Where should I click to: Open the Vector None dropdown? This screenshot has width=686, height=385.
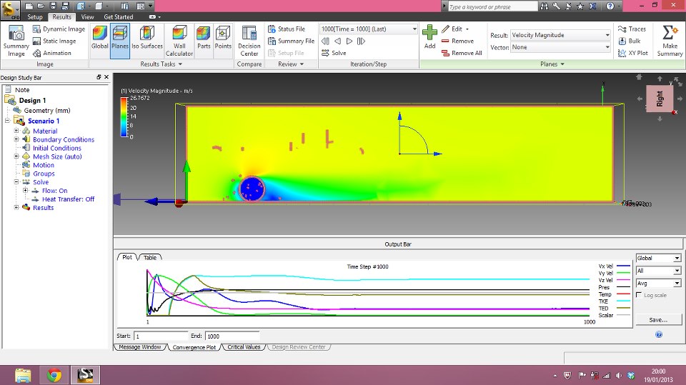[560, 47]
